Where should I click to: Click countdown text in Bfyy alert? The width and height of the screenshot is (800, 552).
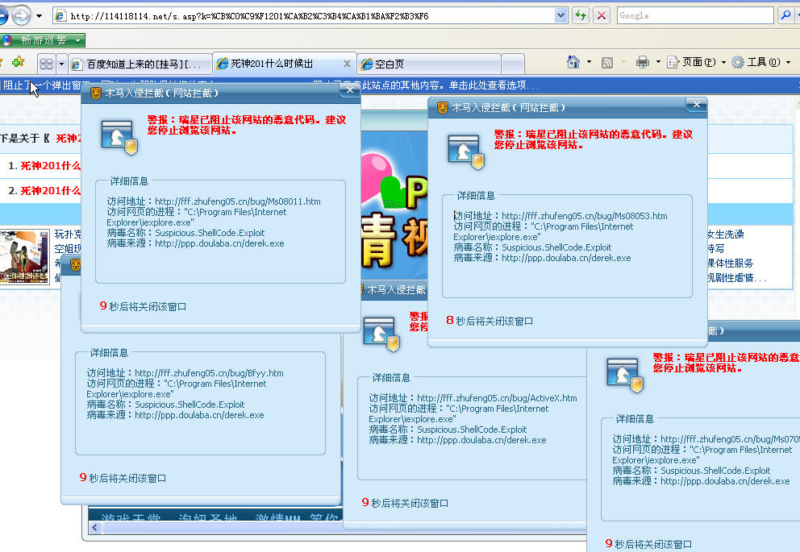coord(123,478)
